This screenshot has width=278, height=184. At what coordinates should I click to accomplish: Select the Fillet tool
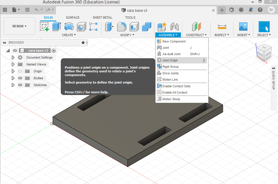[122, 27]
